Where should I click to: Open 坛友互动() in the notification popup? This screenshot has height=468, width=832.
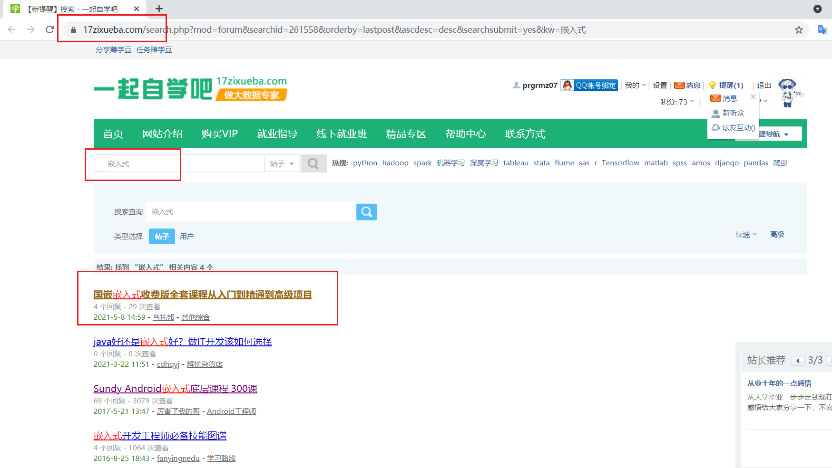(733, 128)
